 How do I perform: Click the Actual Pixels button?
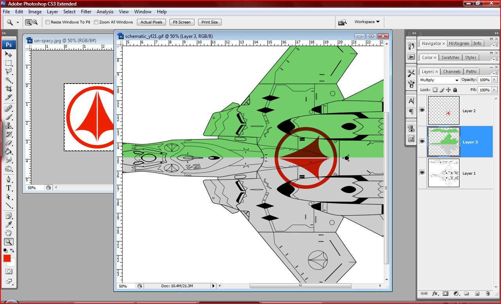click(x=151, y=22)
